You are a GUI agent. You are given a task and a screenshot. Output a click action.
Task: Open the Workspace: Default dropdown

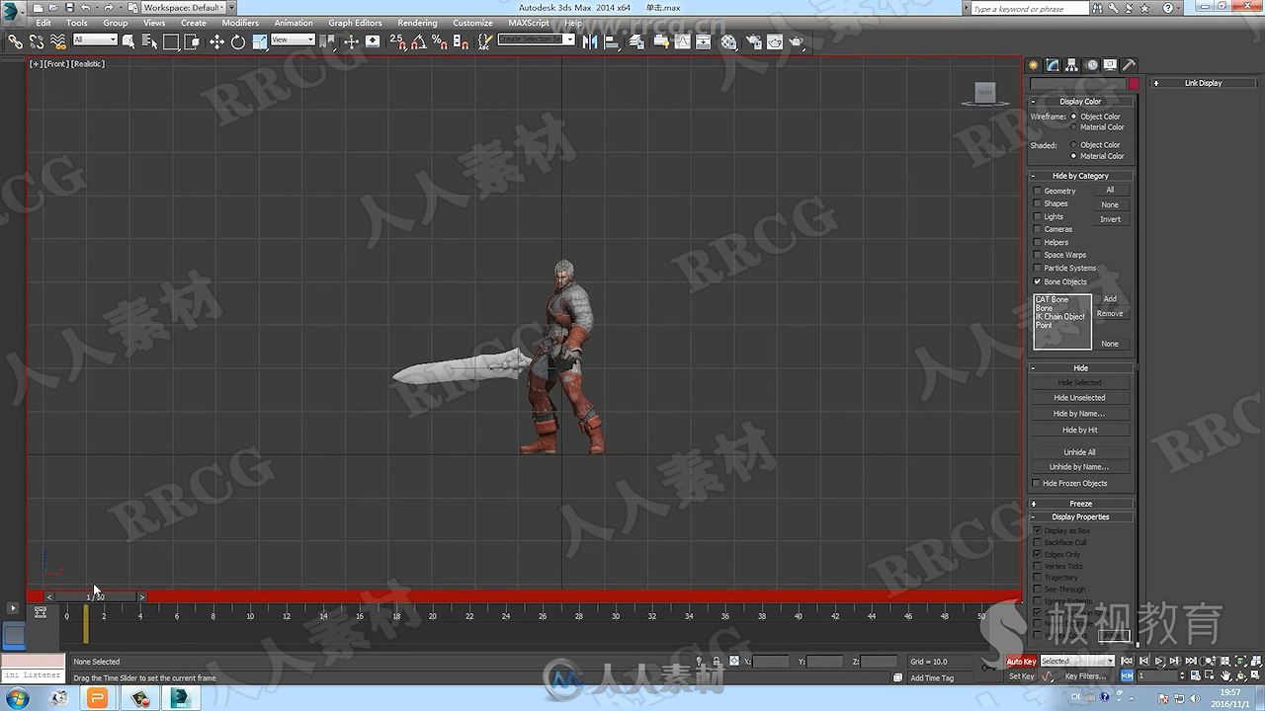184,8
